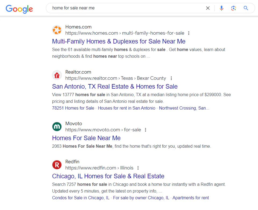Open Chicago, IL Homes for Sale link
Viewport: 258px width, 210px height.
pos(108,176)
